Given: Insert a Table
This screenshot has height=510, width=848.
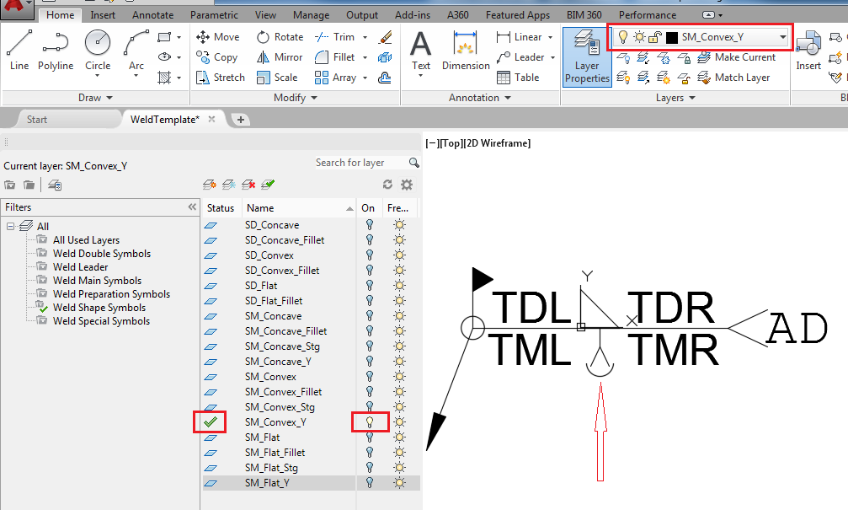Looking at the screenshot, I should [x=518, y=78].
